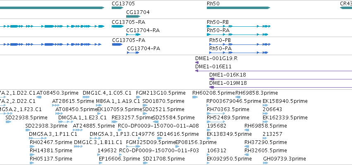Viewport: 352px width, 165px height.
Task: Select DME1-001G19.R purple arrow
Action: tap(197, 63)
